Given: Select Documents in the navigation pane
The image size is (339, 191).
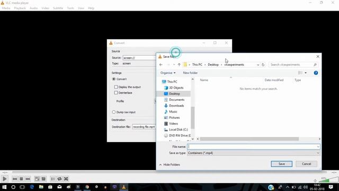Looking at the screenshot, I should pyautogui.click(x=176, y=100).
